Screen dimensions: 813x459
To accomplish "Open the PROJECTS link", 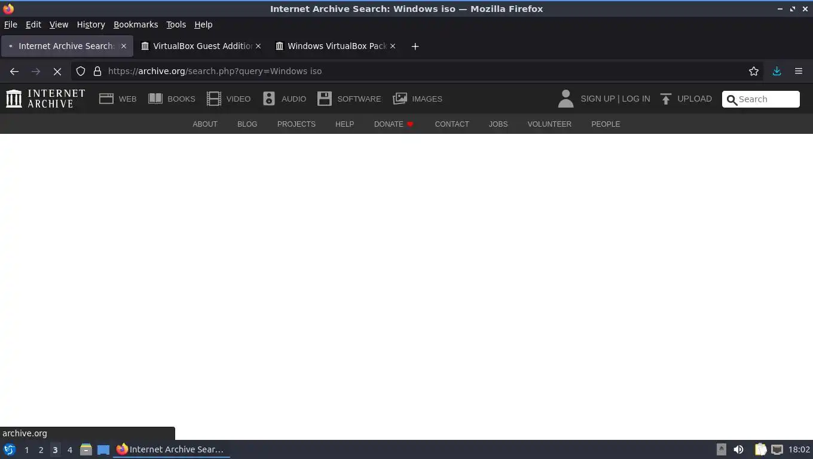I will pyautogui.click(x=297, y=124).
